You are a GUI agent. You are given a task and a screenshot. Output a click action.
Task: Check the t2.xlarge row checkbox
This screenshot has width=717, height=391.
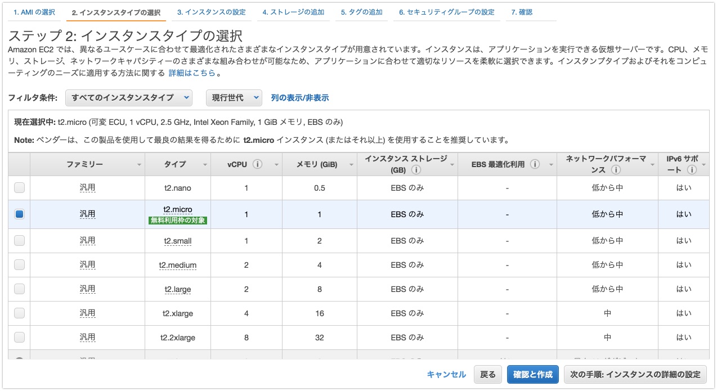pos(19,313)
